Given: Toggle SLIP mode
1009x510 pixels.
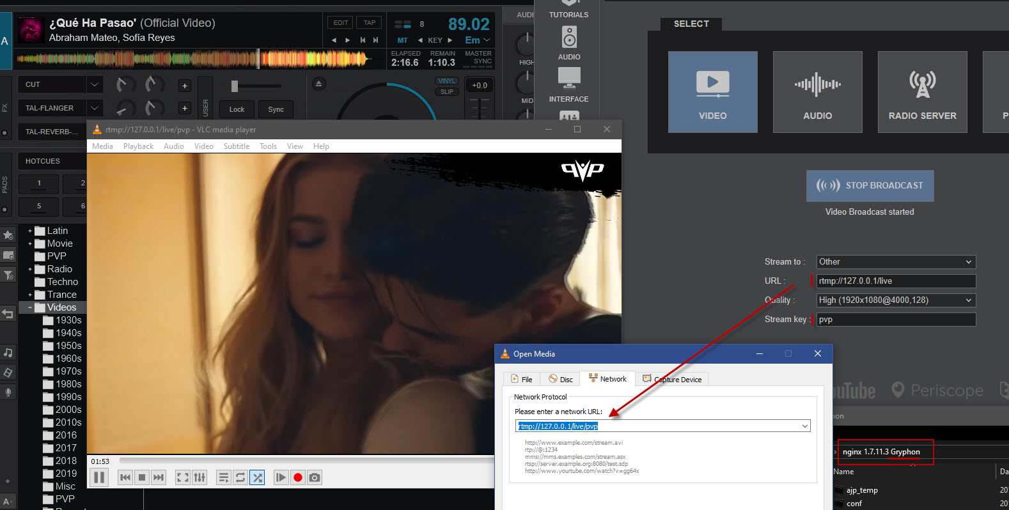Looking at the screenshot, I should pos(447,91).
